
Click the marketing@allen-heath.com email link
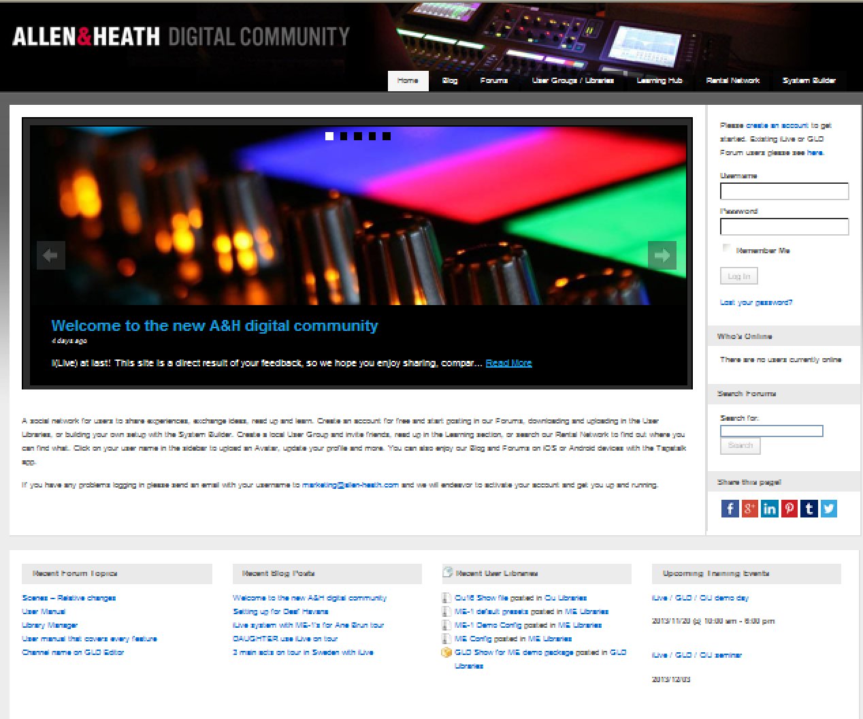tap(351, 485)
